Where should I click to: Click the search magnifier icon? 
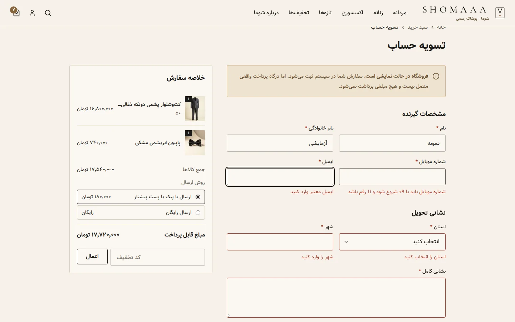48,13
